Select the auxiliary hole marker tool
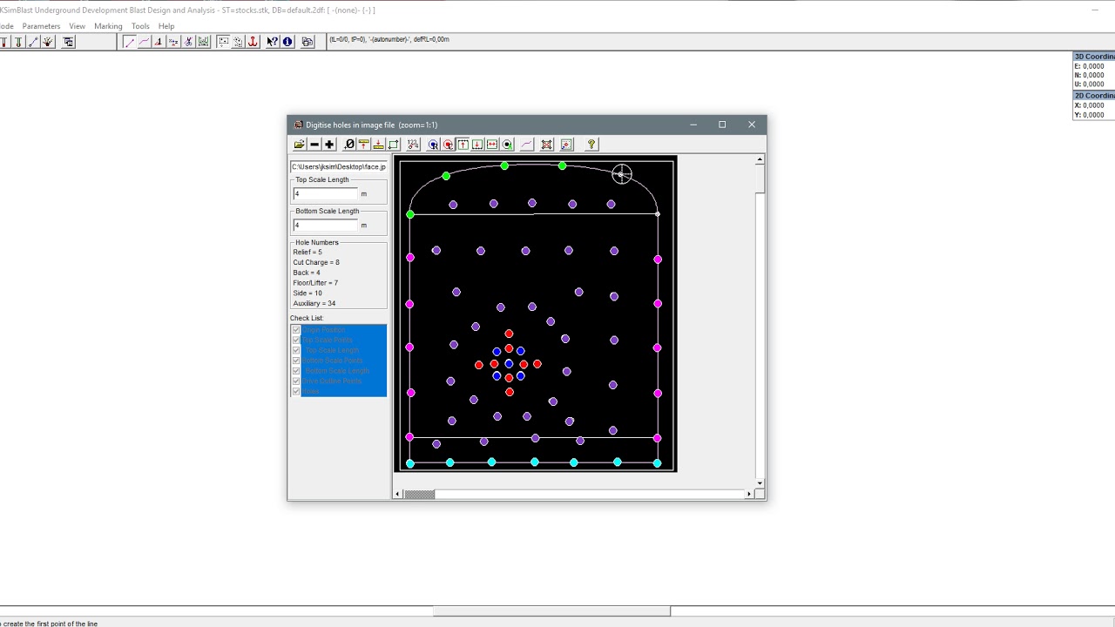The image size is (1115, 627). coord(507,145)
